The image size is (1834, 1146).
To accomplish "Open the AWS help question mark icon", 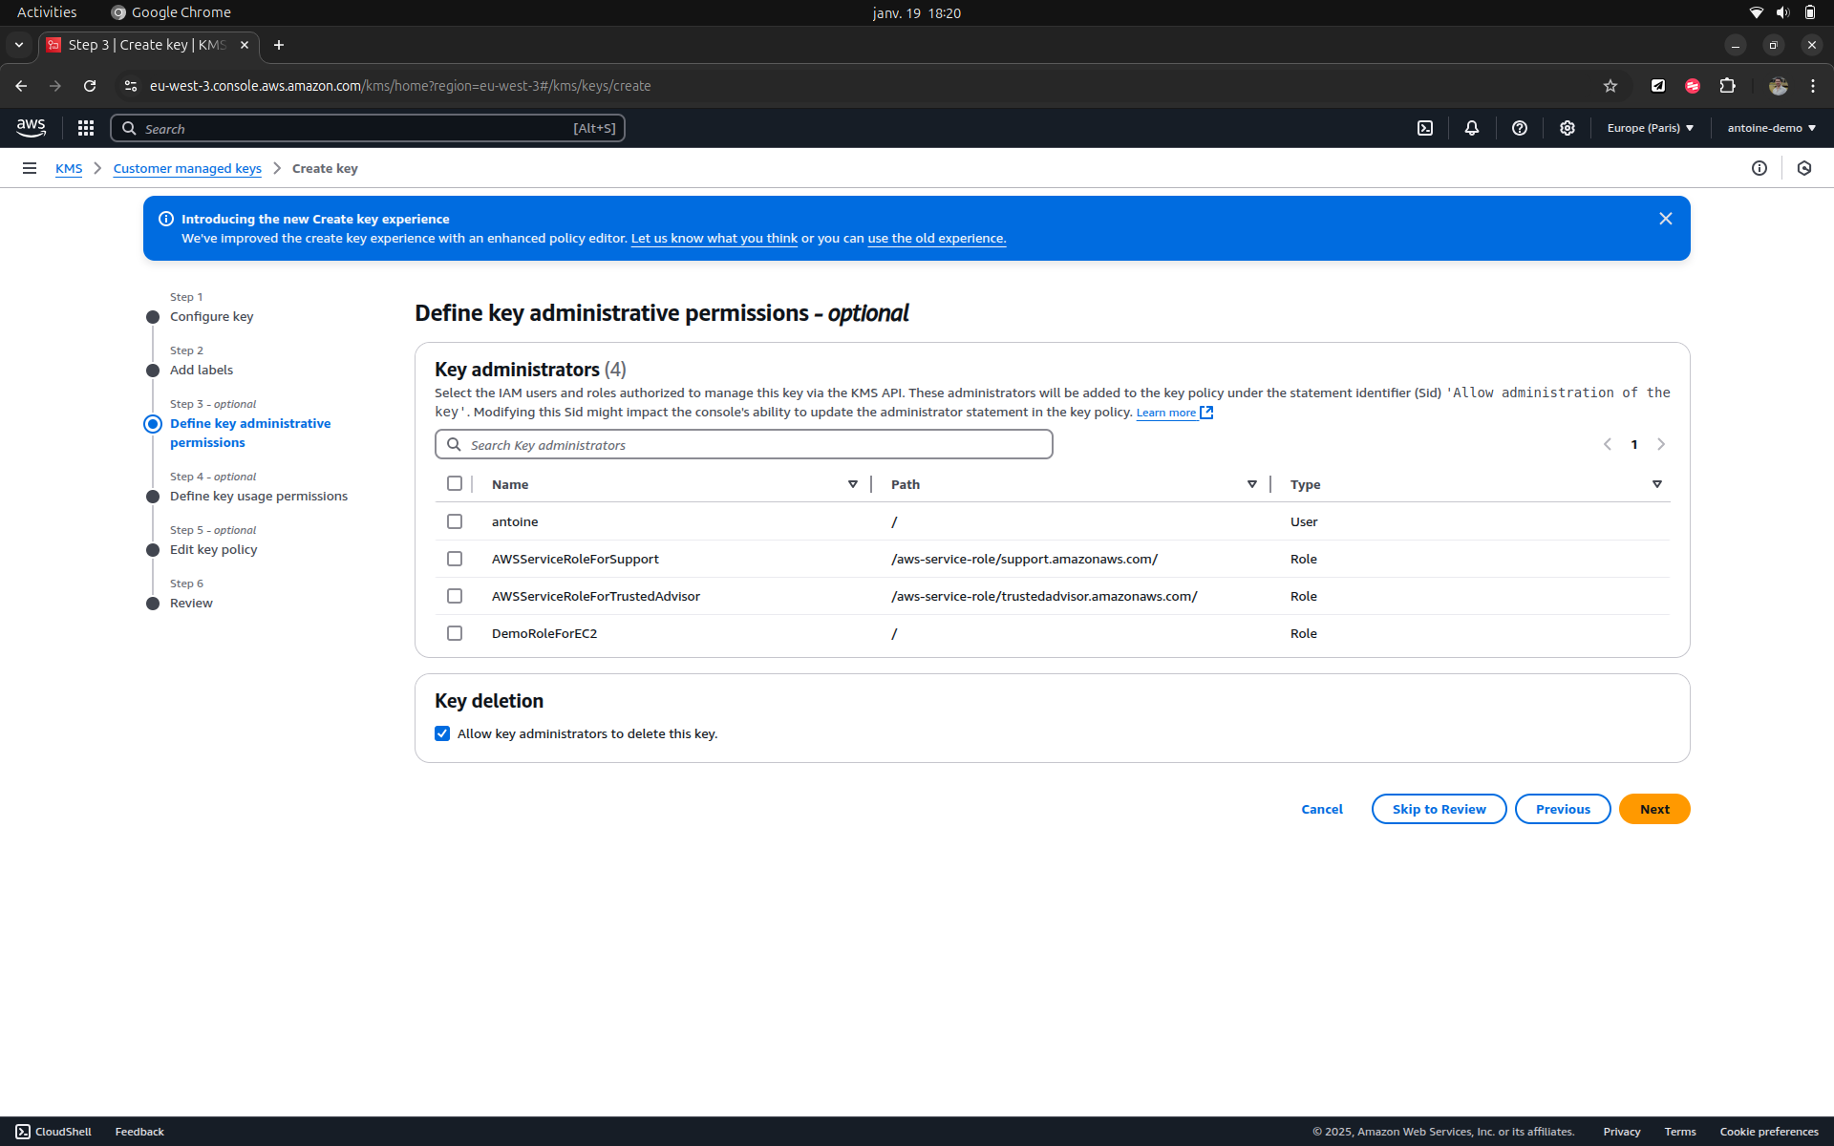I will click(x=1520, y=128).
